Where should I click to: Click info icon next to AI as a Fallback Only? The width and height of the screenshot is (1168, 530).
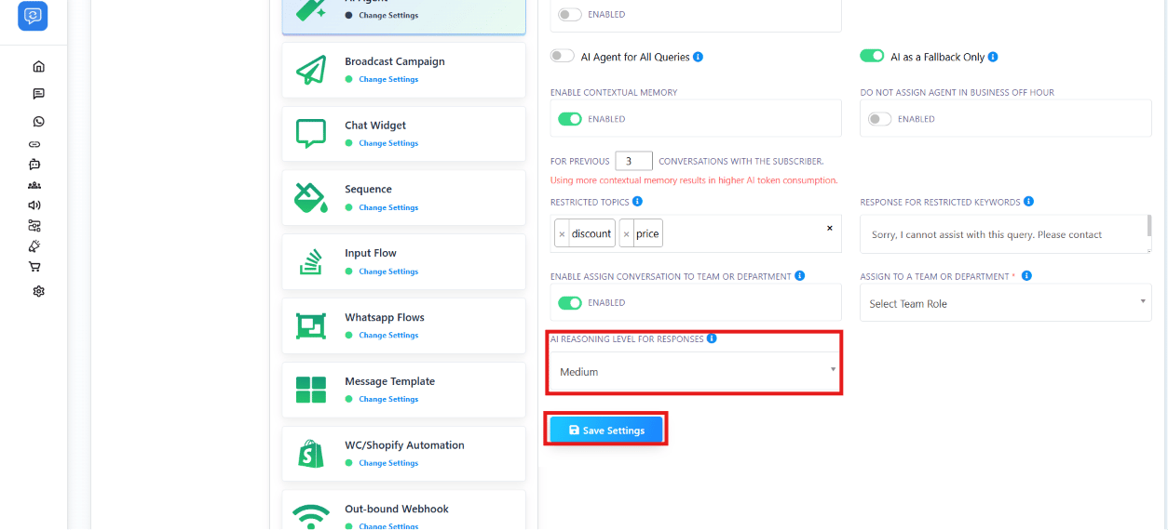pos(993,57)
